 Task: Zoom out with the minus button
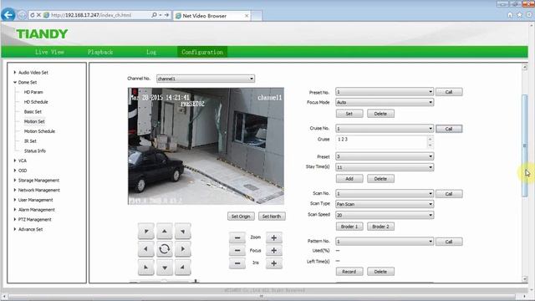tap(237, 237)
